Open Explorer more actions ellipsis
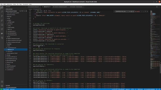The width and height of the screenshot is (161, 90). click(25, 7)
